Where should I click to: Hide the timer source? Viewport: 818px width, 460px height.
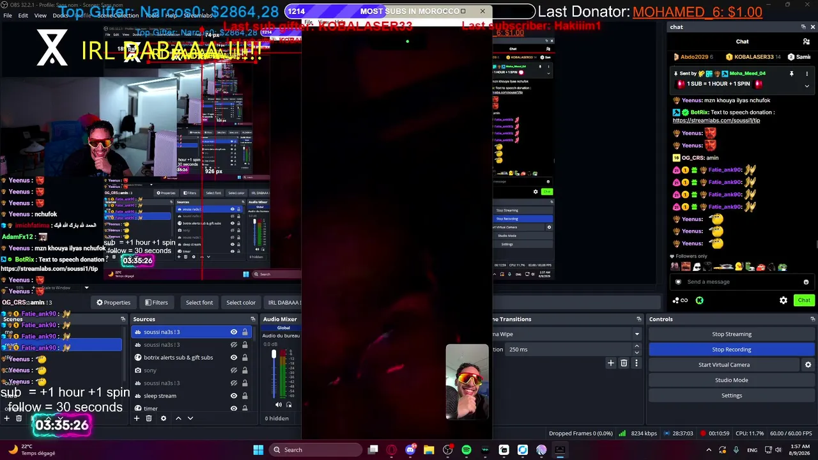pyautogui.click(x=234, y=408)
